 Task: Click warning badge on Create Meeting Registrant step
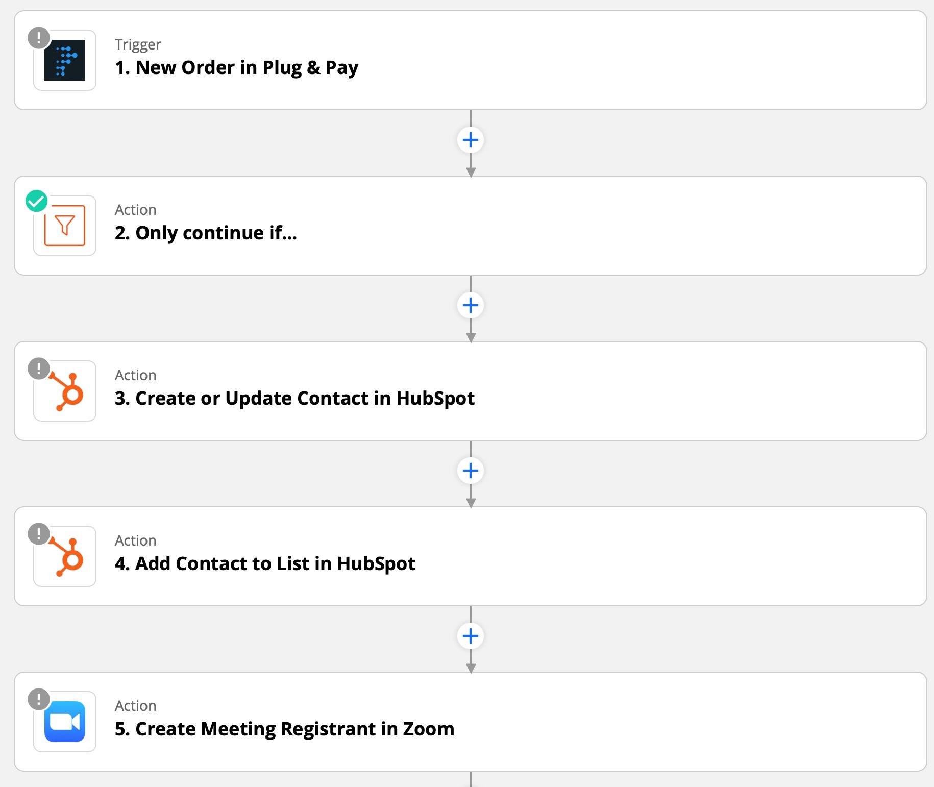click(x=39, y=699)
